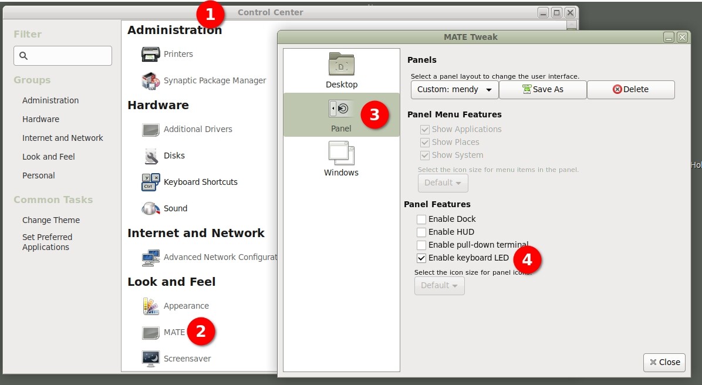
Task: Open panel icons size Default dropdown
Action: point(439,286)
